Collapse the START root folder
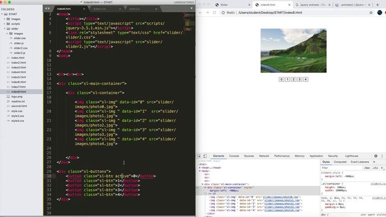 2,14
